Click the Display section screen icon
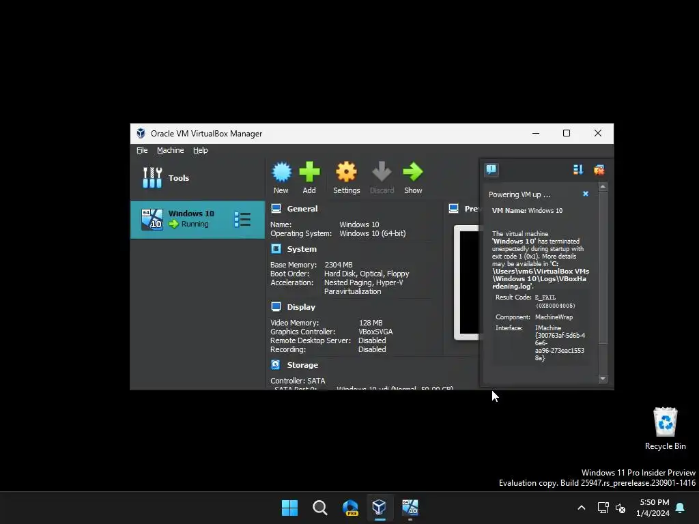The width and height of the screenshot is (699, 524). [x=276, y=306]
